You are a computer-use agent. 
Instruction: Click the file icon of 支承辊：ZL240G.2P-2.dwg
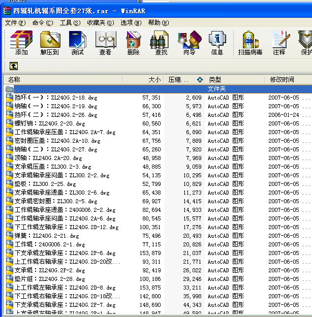[x=10, y=270]
